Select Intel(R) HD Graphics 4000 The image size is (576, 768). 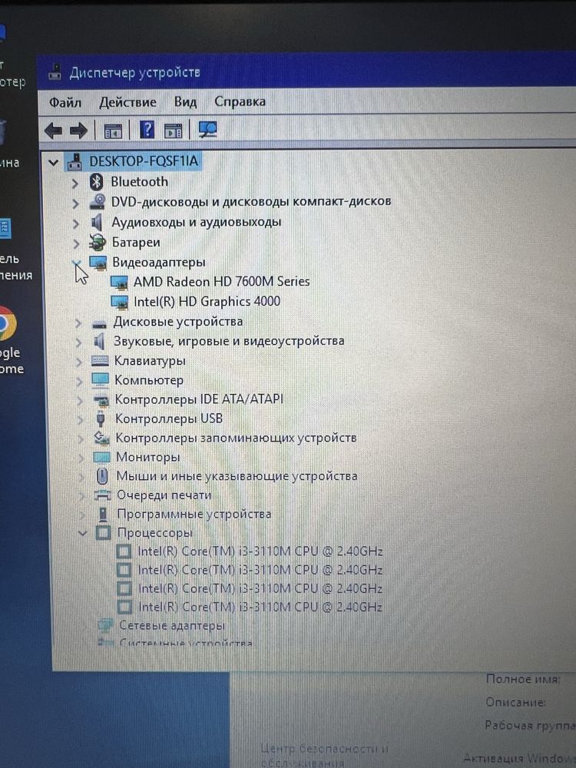pyautogui.click(x=207, y=301)
